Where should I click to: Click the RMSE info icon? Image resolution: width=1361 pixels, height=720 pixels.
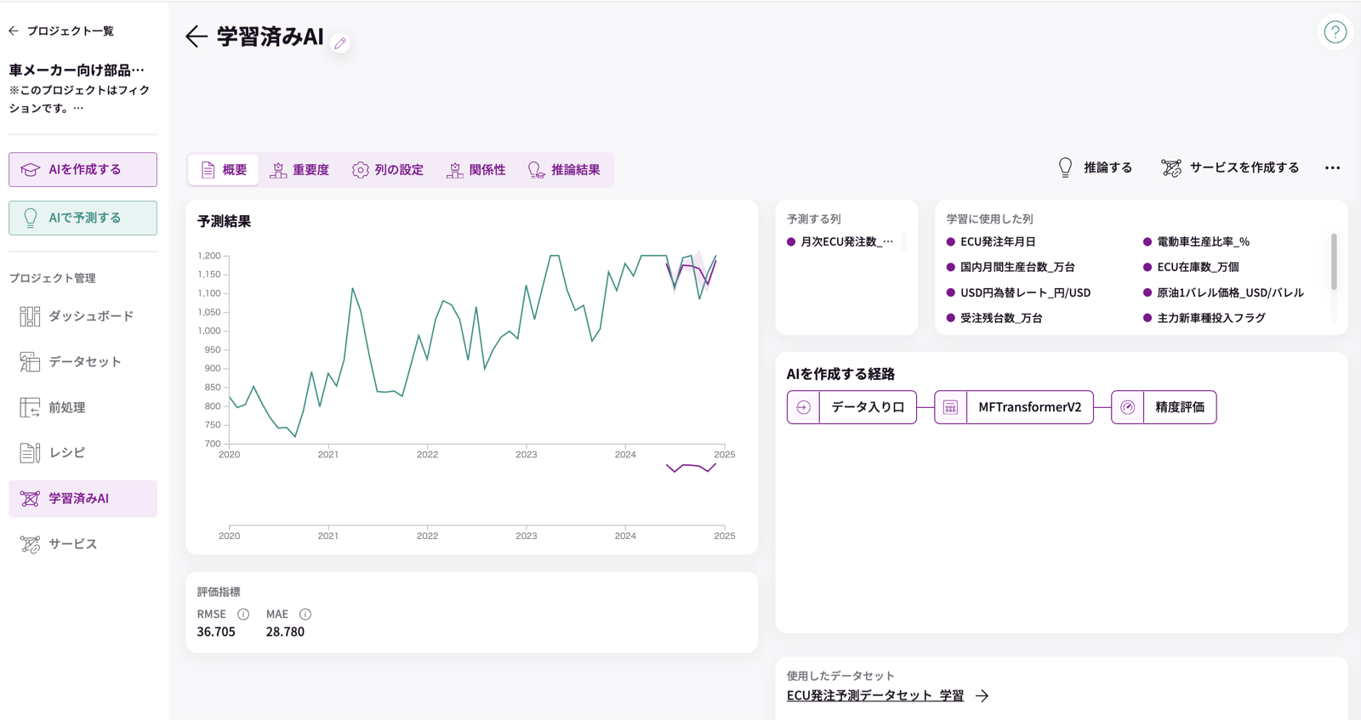243,614
